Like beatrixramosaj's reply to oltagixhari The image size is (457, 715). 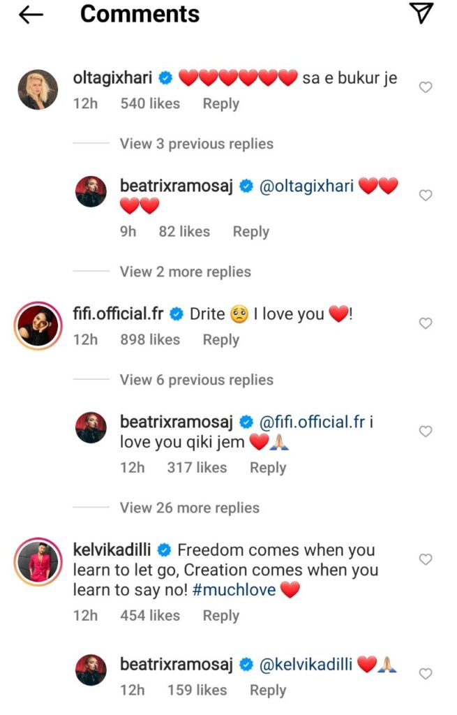425,196
